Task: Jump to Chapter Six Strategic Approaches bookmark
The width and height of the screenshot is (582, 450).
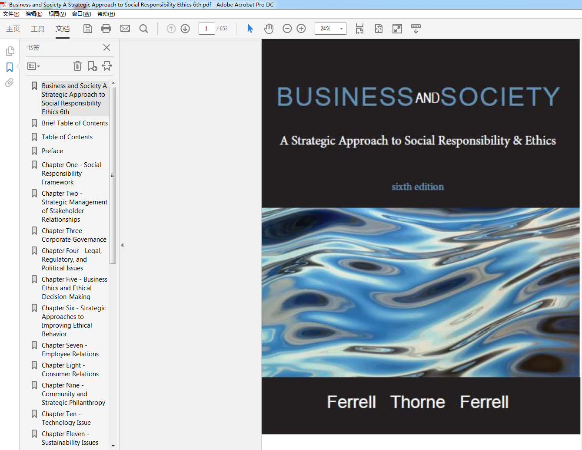Action: (74, 321)
